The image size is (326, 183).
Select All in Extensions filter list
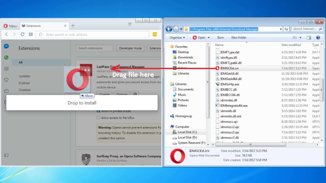click(x=41, y=62)
